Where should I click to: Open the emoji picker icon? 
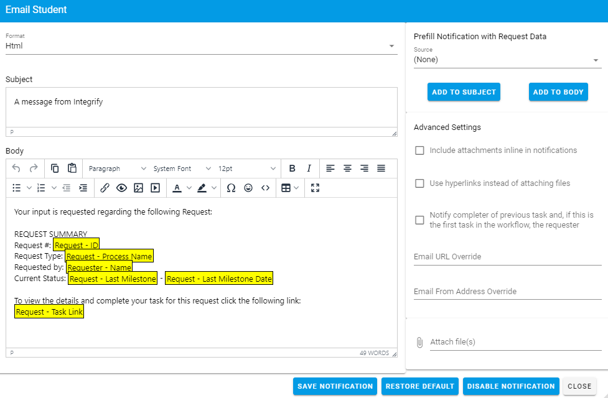point(248,188)
